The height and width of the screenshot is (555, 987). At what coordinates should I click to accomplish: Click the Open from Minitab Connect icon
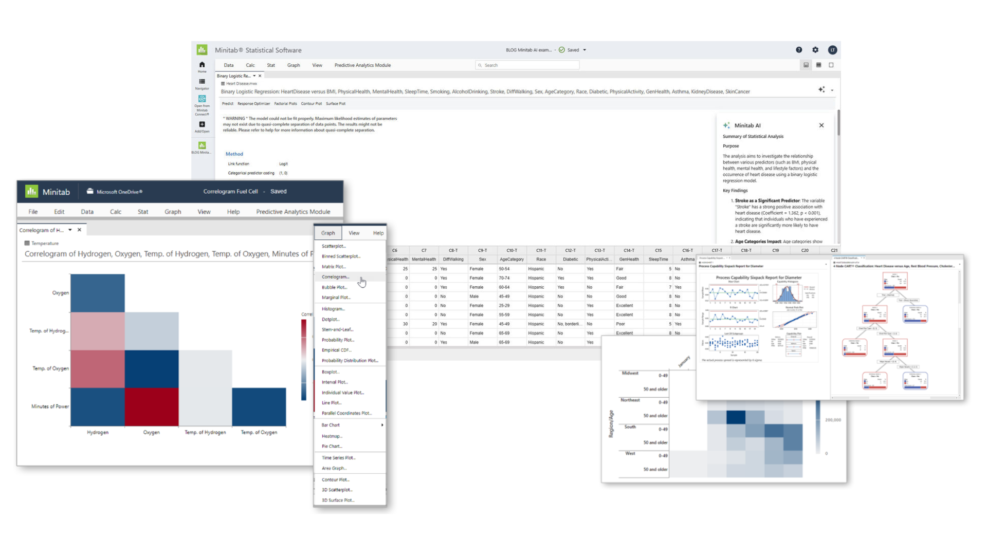click(x=202, y=99)
